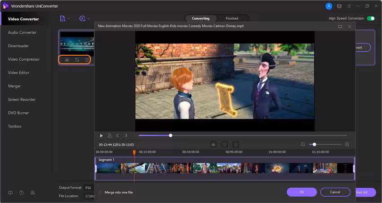Zoom in the timeline

click(347, 145)
